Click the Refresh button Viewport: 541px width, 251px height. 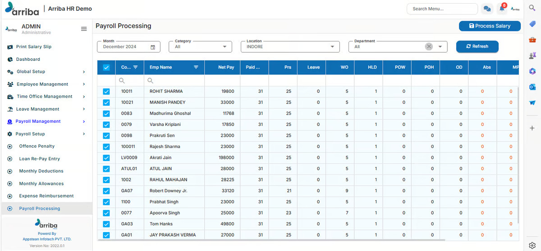point(477,46)
